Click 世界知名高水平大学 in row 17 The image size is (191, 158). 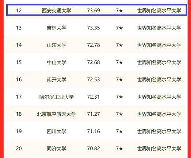(159, 97)
